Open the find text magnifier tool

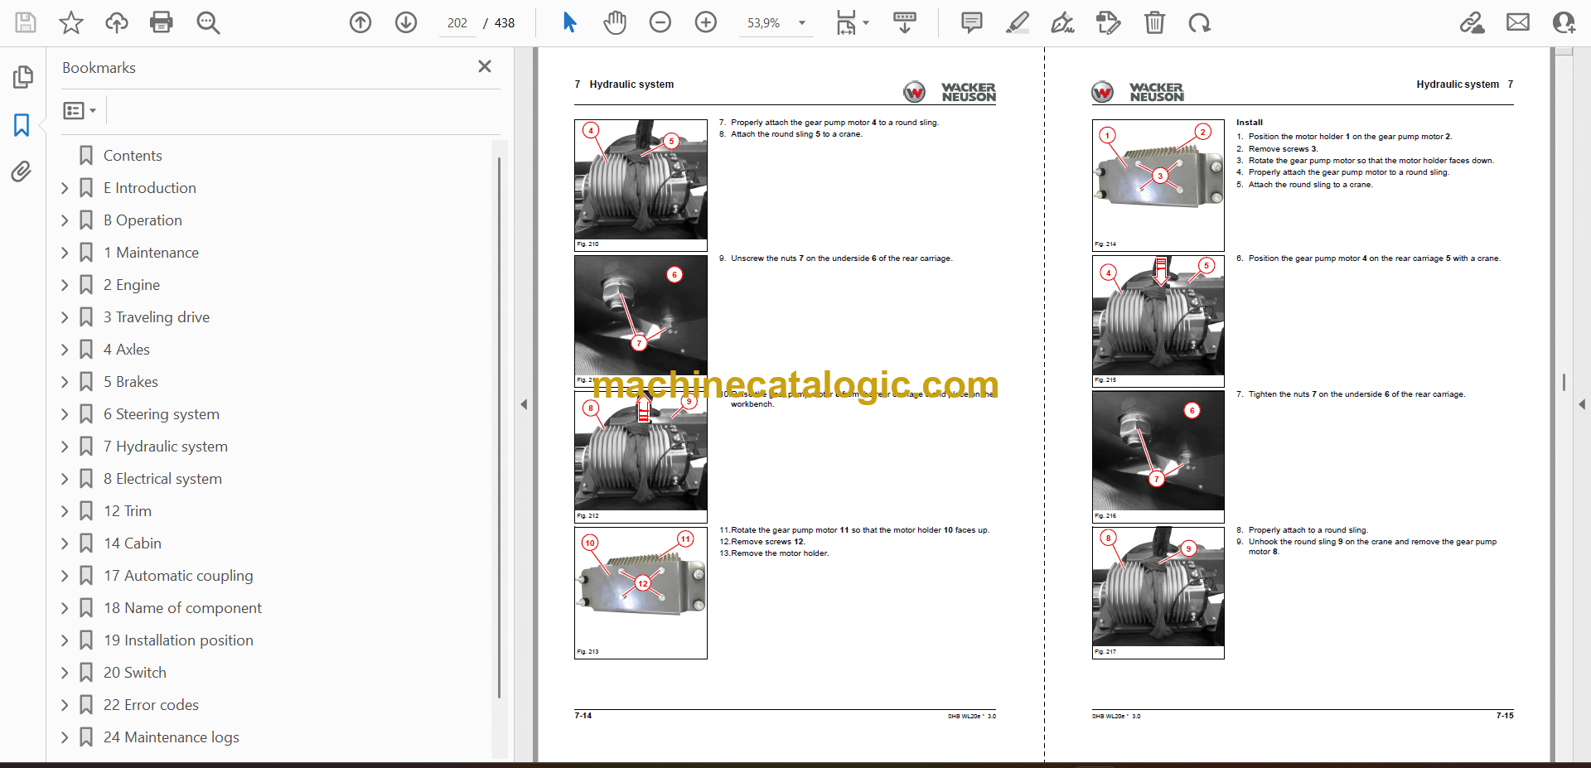(208, 22)
